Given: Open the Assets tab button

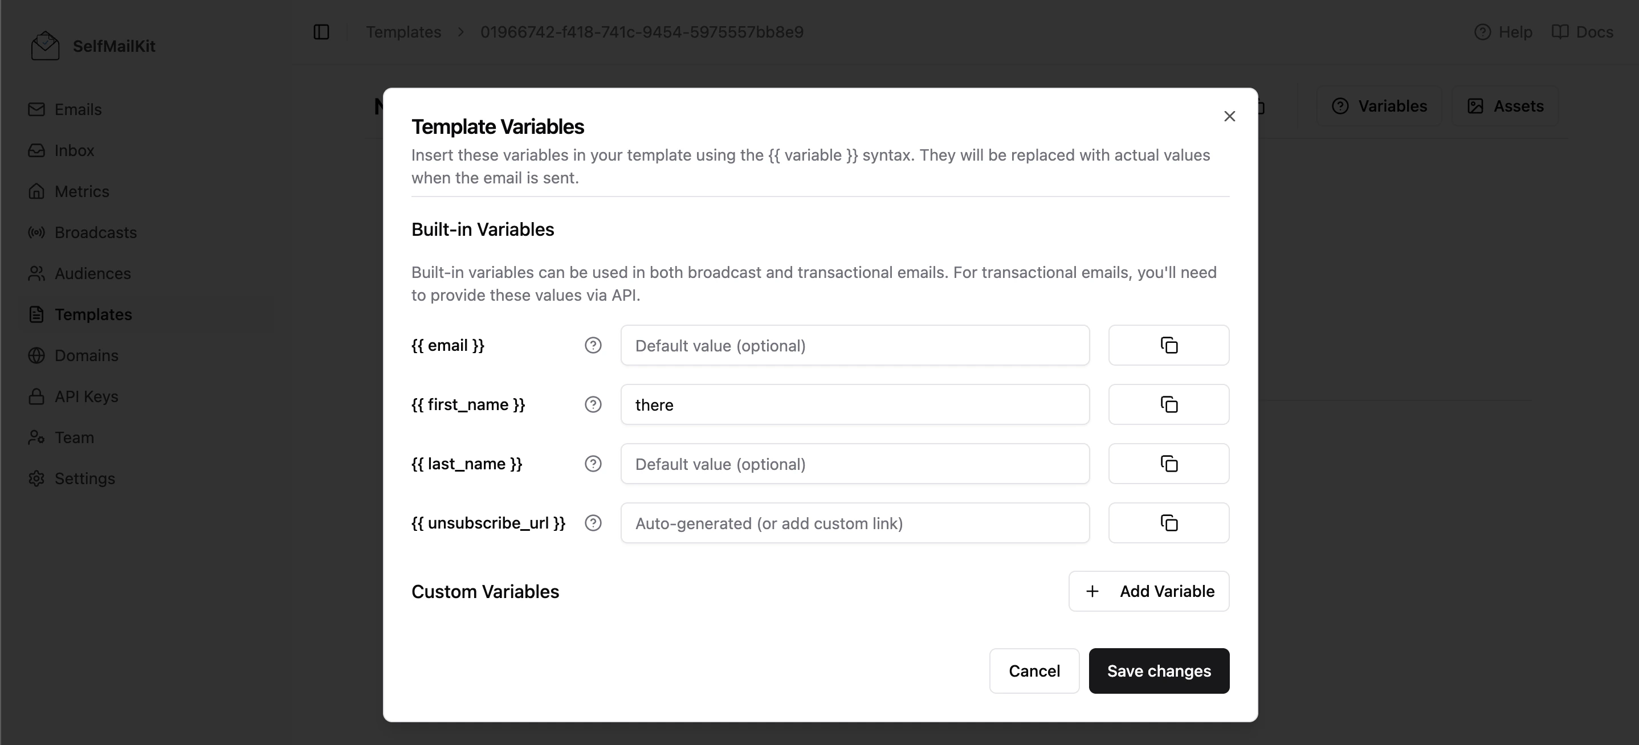Looking at the screenshot, I should click(1505, 106).
